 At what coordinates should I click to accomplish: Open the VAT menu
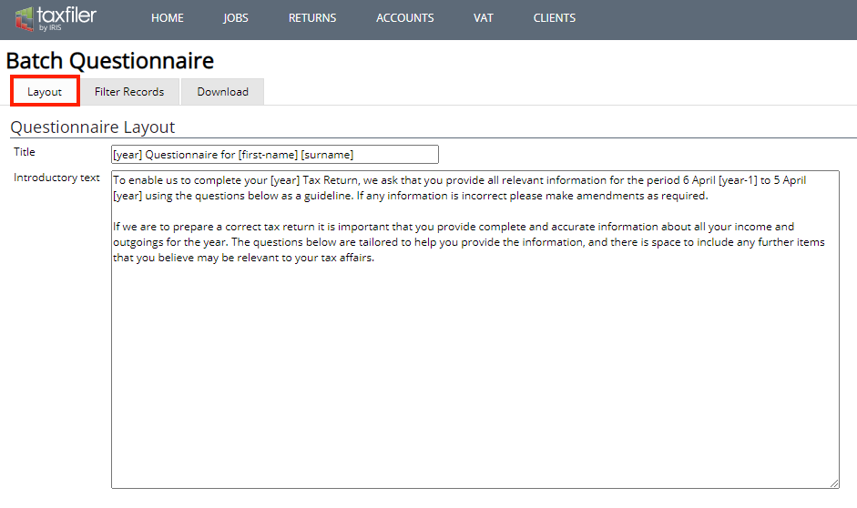484,18
